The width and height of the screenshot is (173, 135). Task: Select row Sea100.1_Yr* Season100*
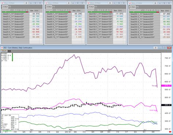100,14
